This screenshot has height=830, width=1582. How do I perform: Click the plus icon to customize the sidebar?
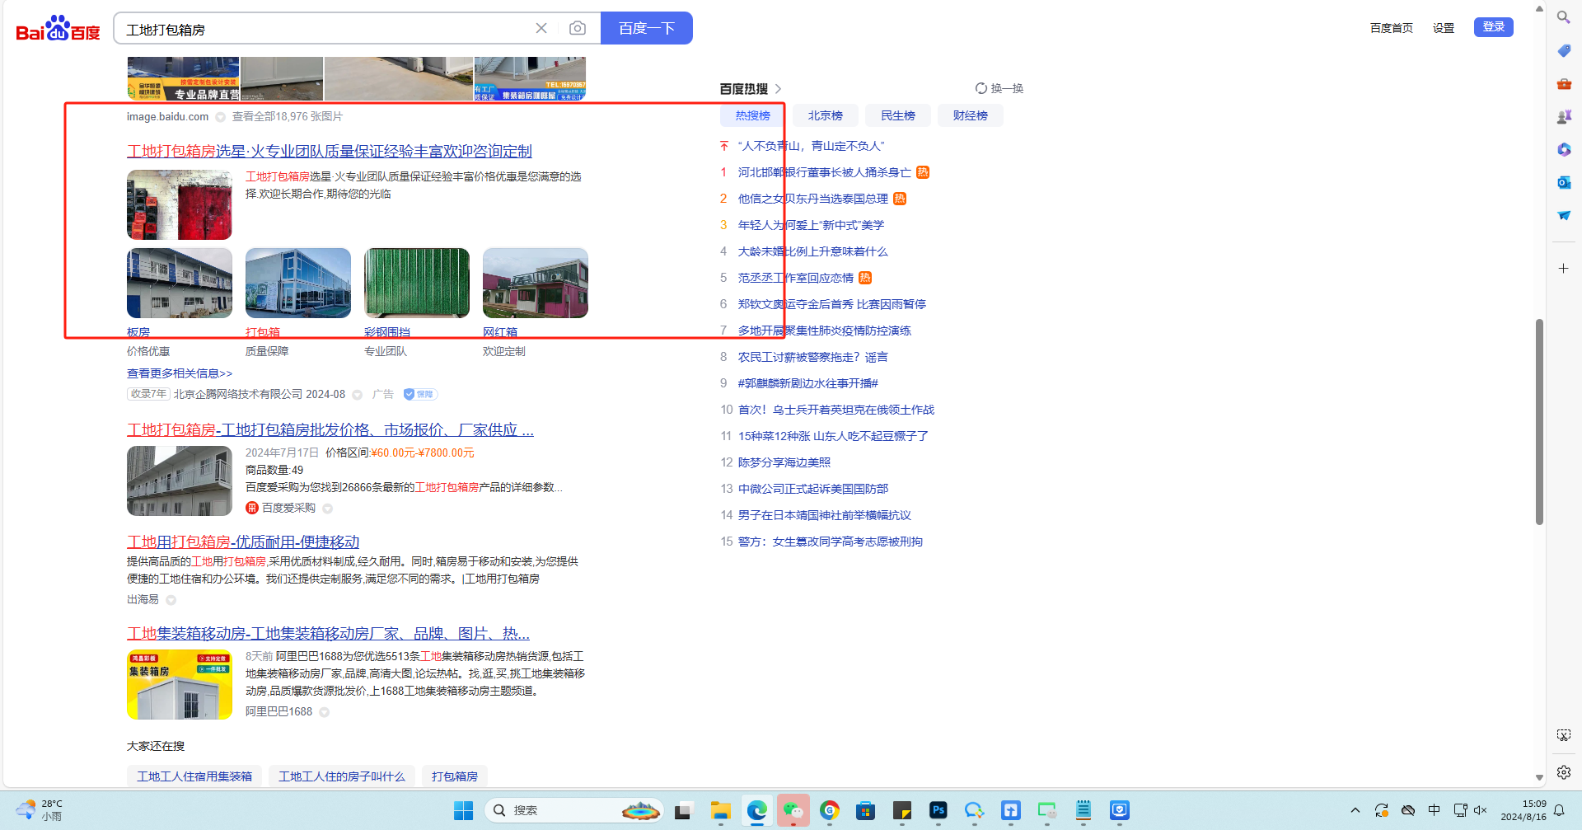coord(1563,268)
